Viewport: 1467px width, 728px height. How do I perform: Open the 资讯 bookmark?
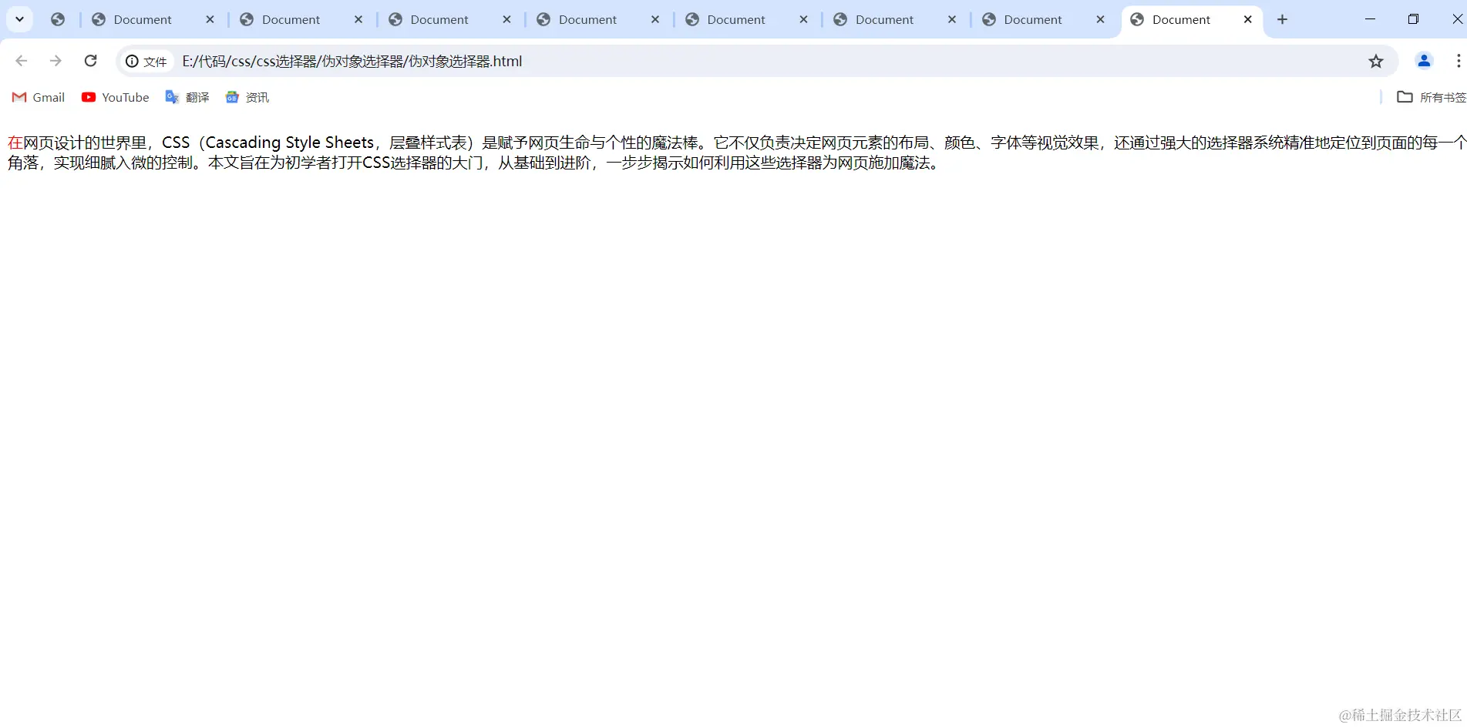247,97
